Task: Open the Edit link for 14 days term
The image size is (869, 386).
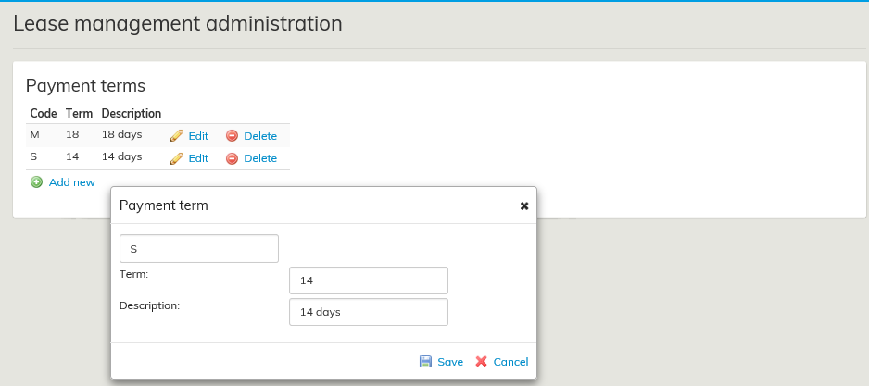Action: point(198,158)
